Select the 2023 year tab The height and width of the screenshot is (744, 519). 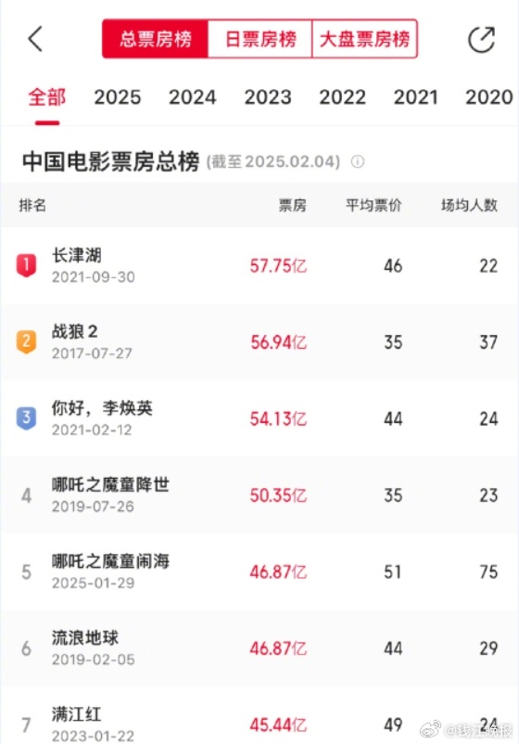coord(268,97)
